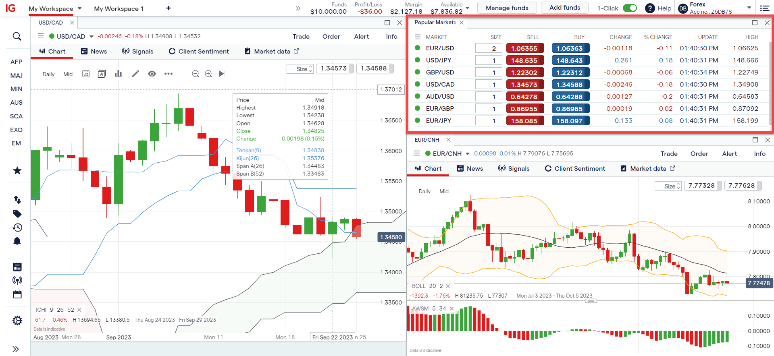Toggle the 1-Click dealing switch

pos(629,8)
